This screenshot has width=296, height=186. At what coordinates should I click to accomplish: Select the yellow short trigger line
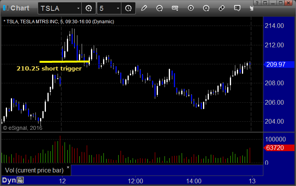tap(64, 62)
